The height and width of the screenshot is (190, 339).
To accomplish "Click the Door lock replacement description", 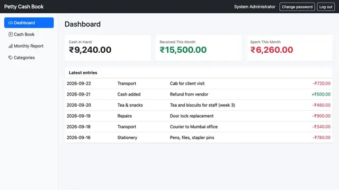I will pos(192,116).
